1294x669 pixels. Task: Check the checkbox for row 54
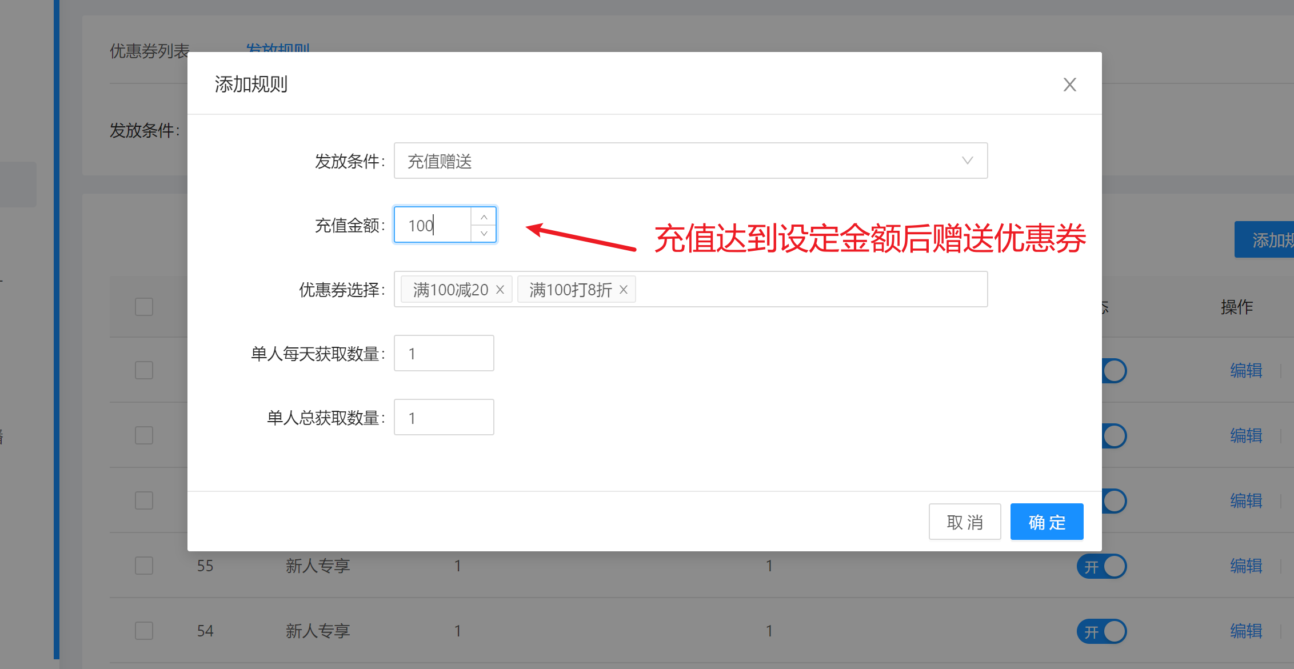pos(144,631)
